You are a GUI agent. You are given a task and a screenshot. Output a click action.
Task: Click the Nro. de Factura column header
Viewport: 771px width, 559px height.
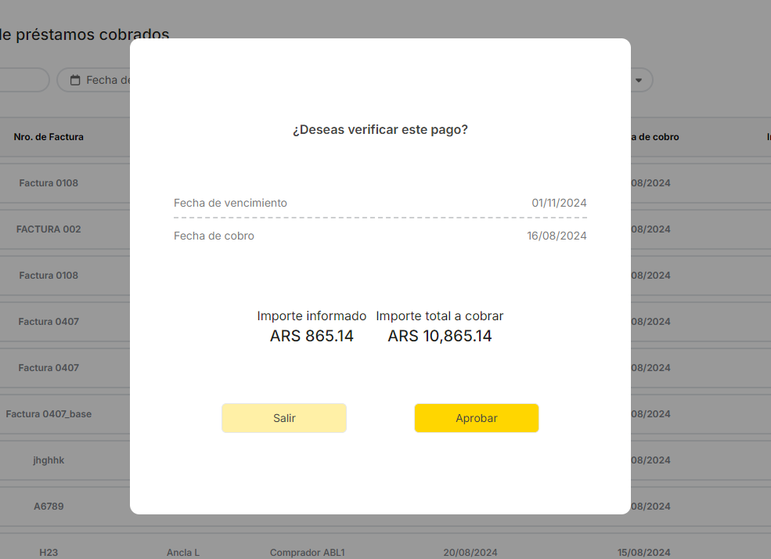coord(49,137)
